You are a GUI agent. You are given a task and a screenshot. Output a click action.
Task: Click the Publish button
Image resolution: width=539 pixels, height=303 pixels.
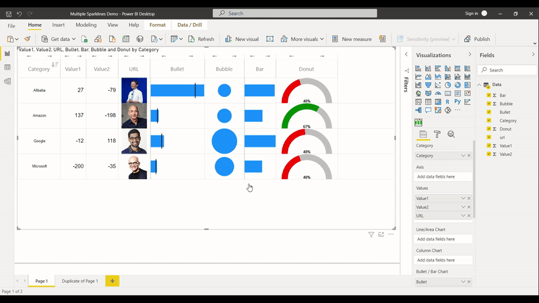click(x=477, y=39)
